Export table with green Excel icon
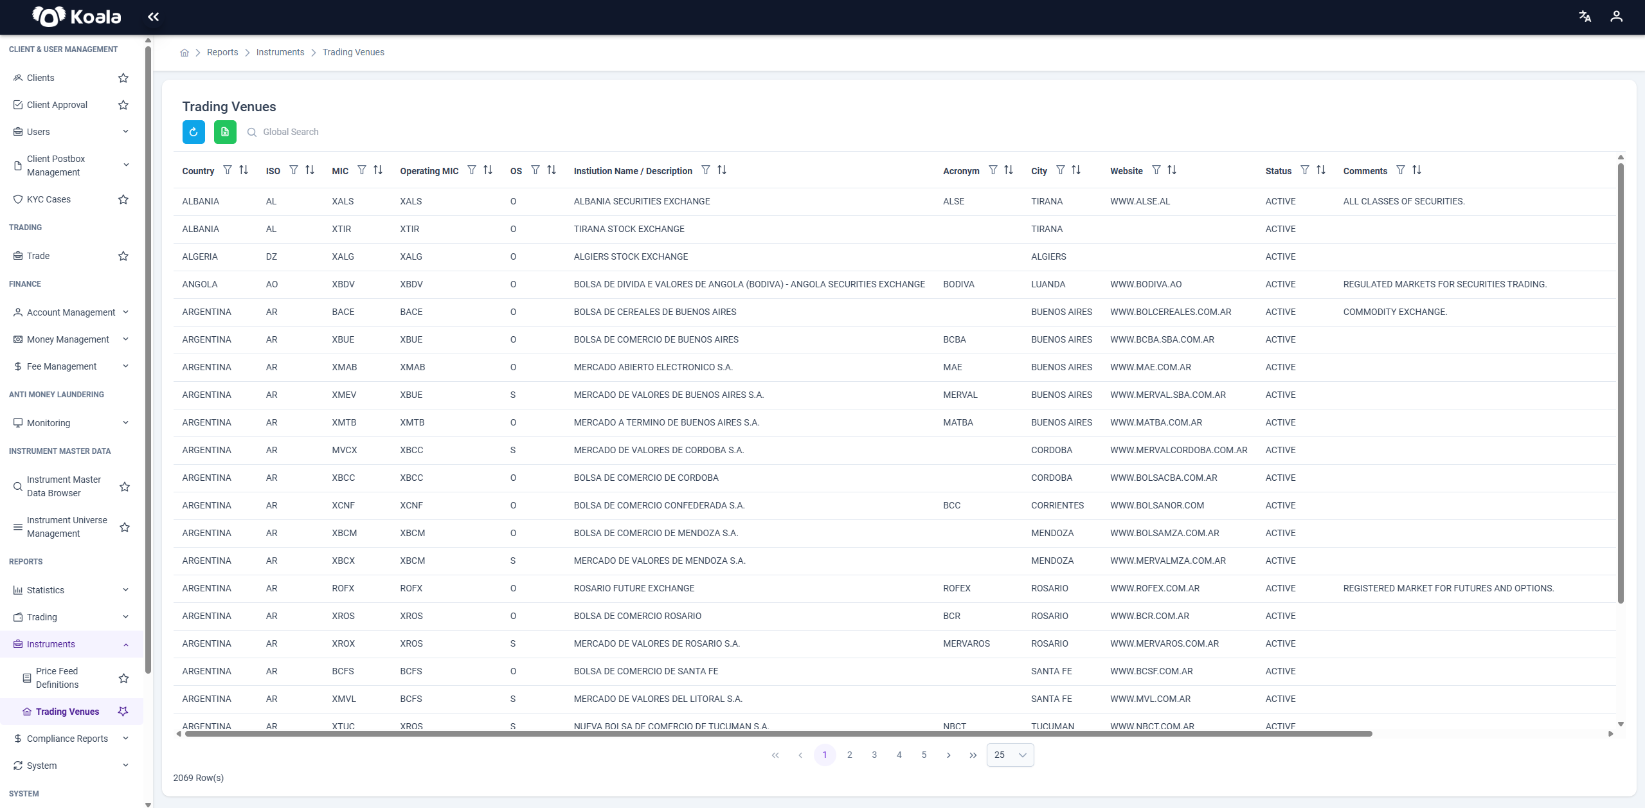 [225, 132]
